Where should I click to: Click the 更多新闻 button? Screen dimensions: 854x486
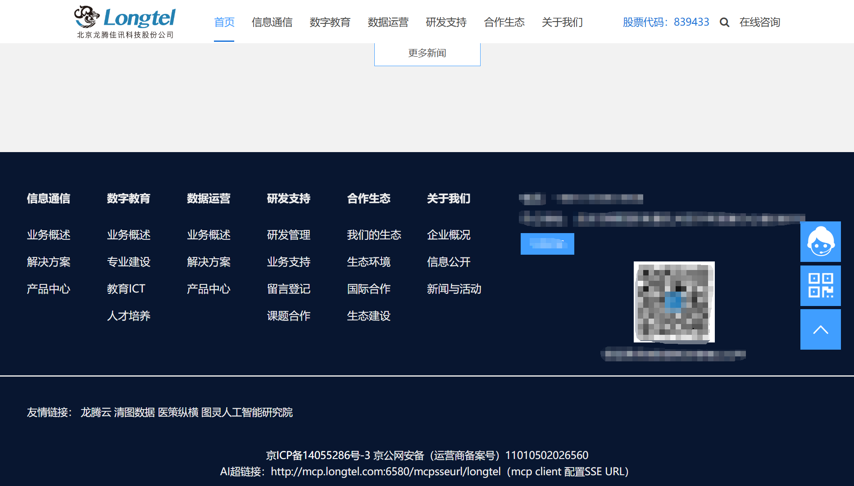click(427, 54)
